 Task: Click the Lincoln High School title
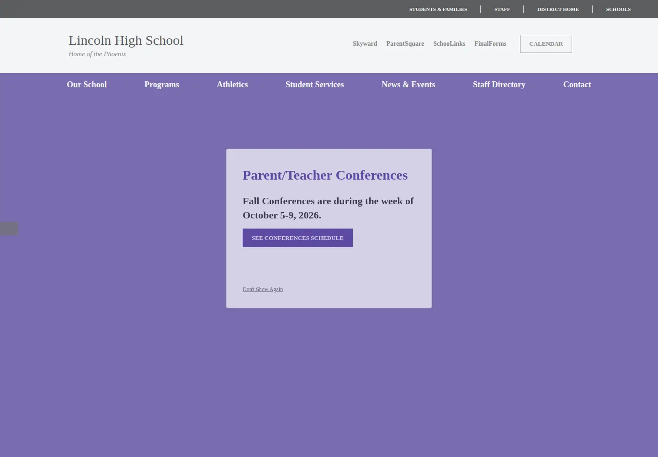tap(126, 40)
